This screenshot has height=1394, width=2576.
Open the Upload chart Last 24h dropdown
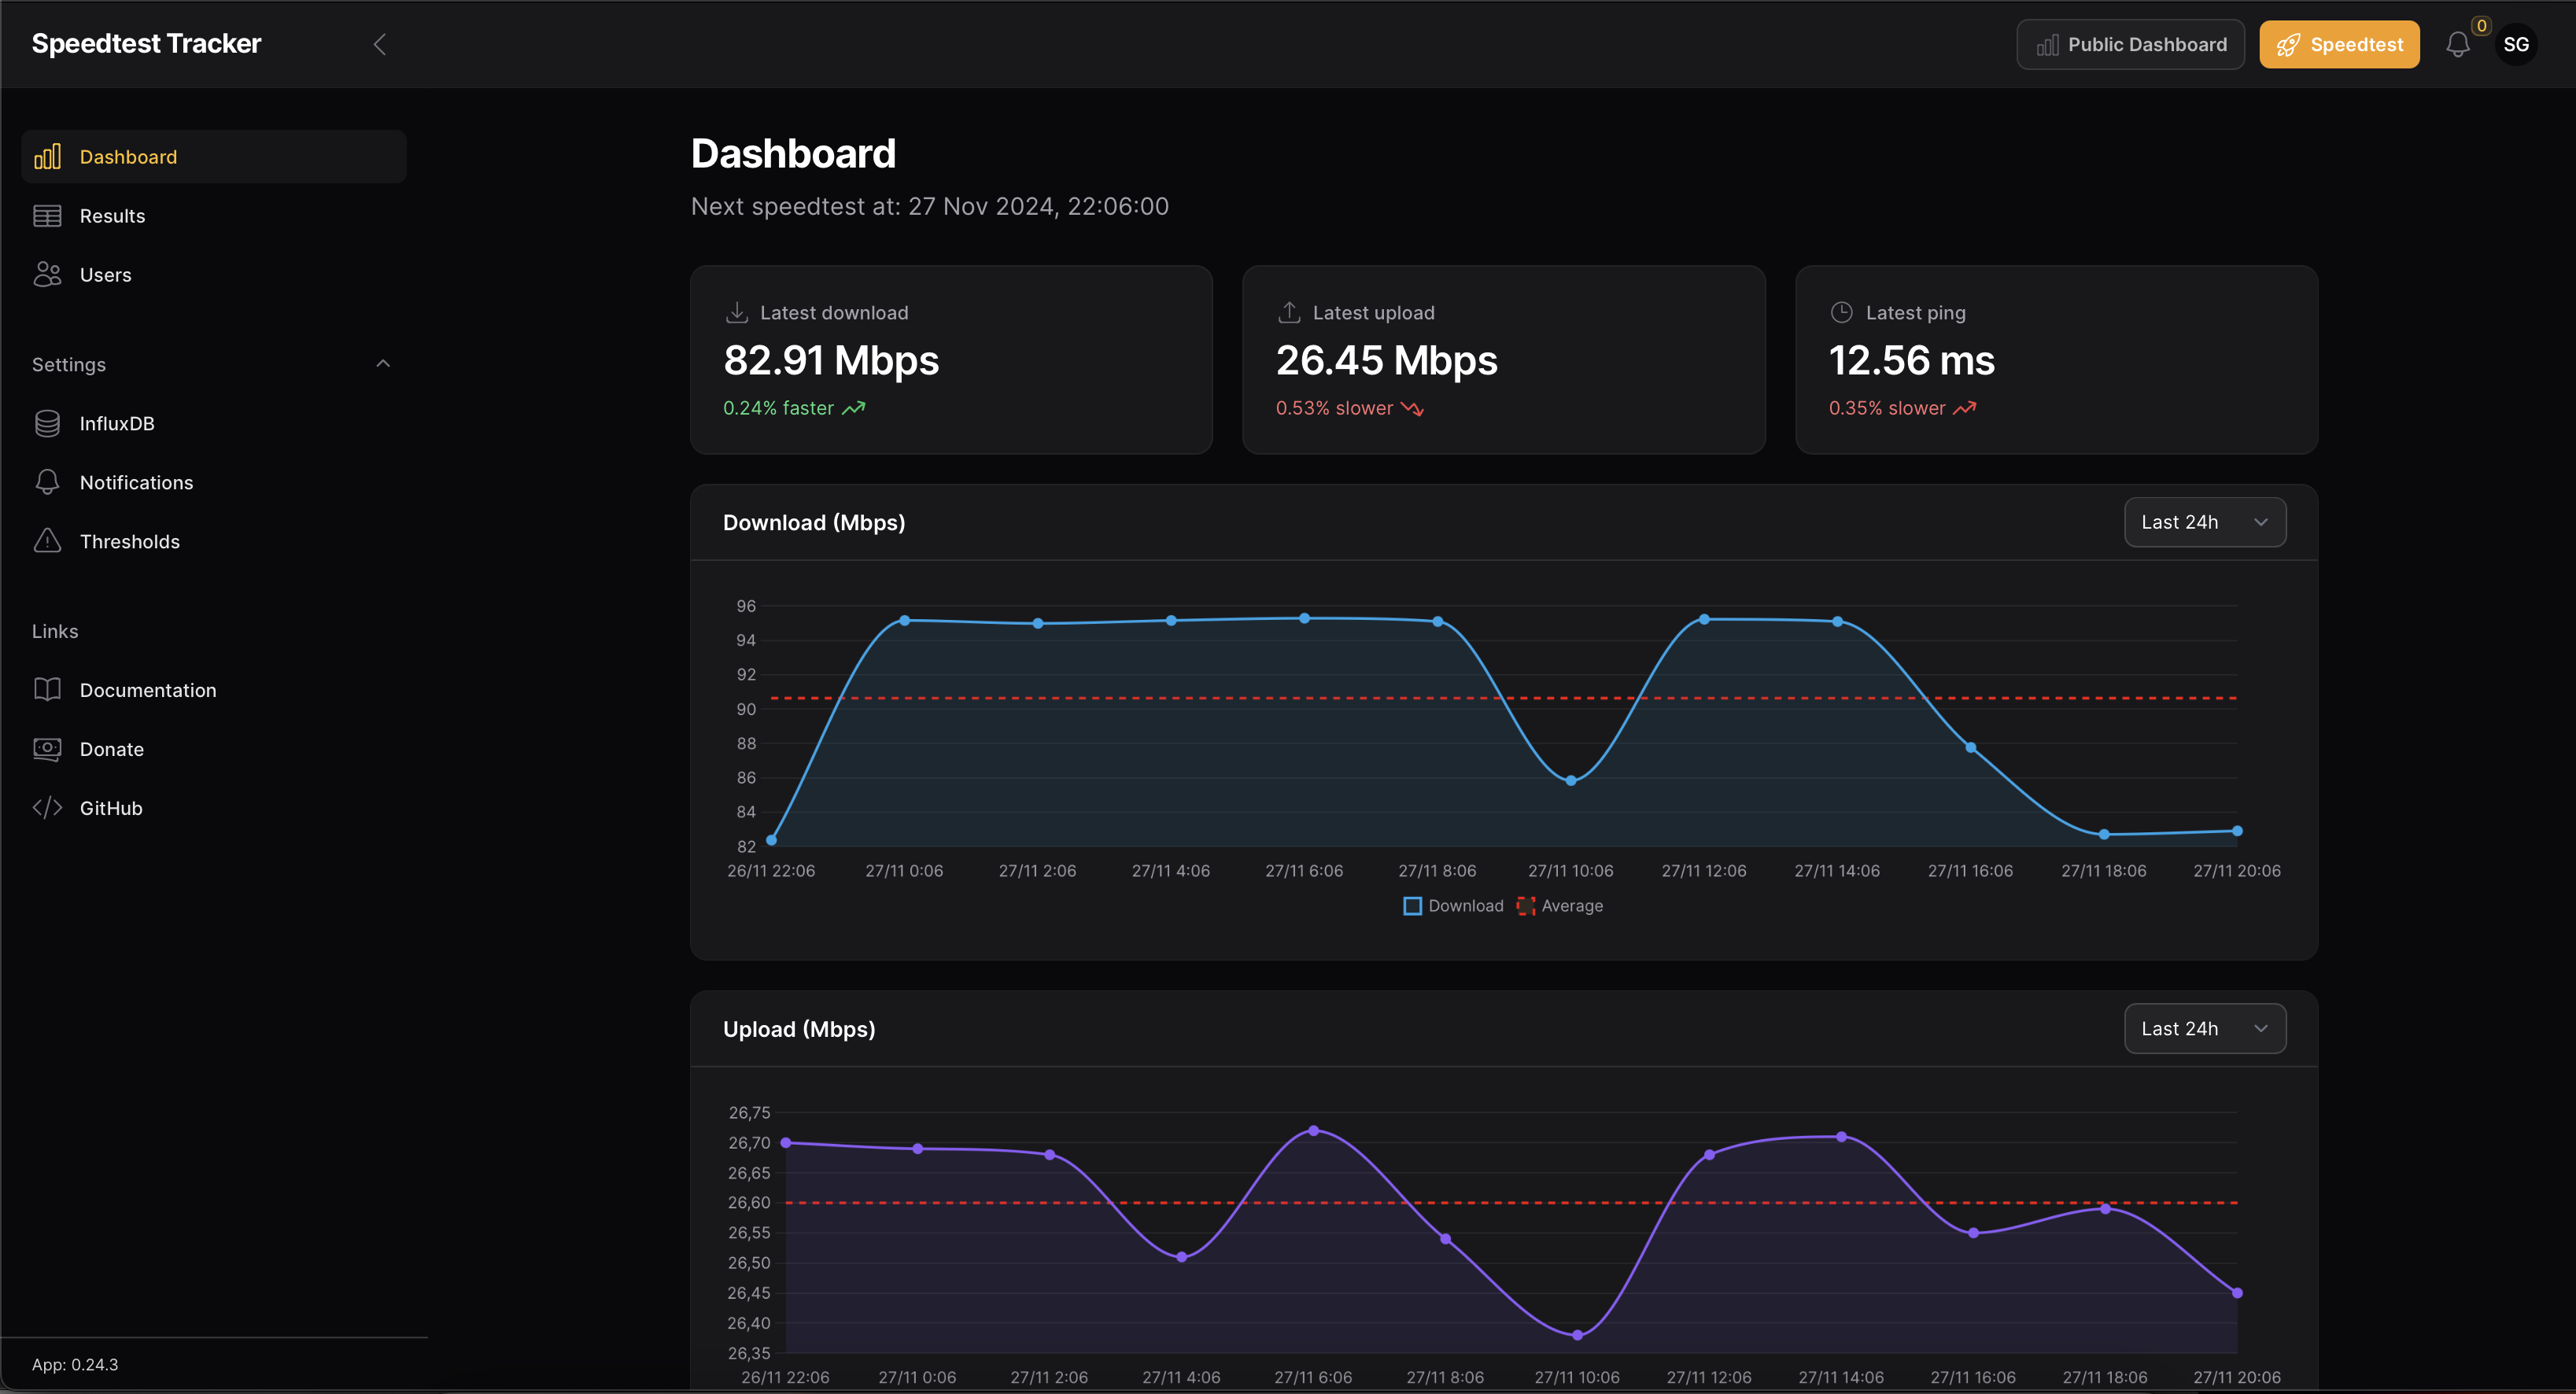click(2204, 1028)
